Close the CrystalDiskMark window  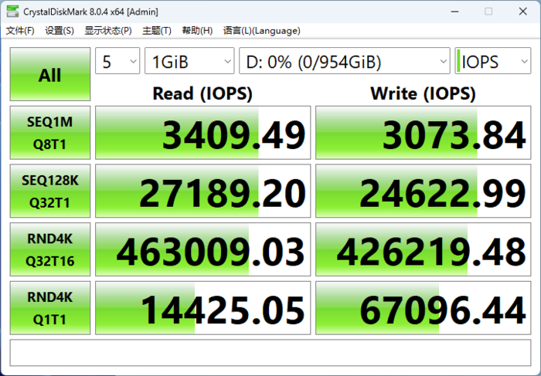click(522, 12)
